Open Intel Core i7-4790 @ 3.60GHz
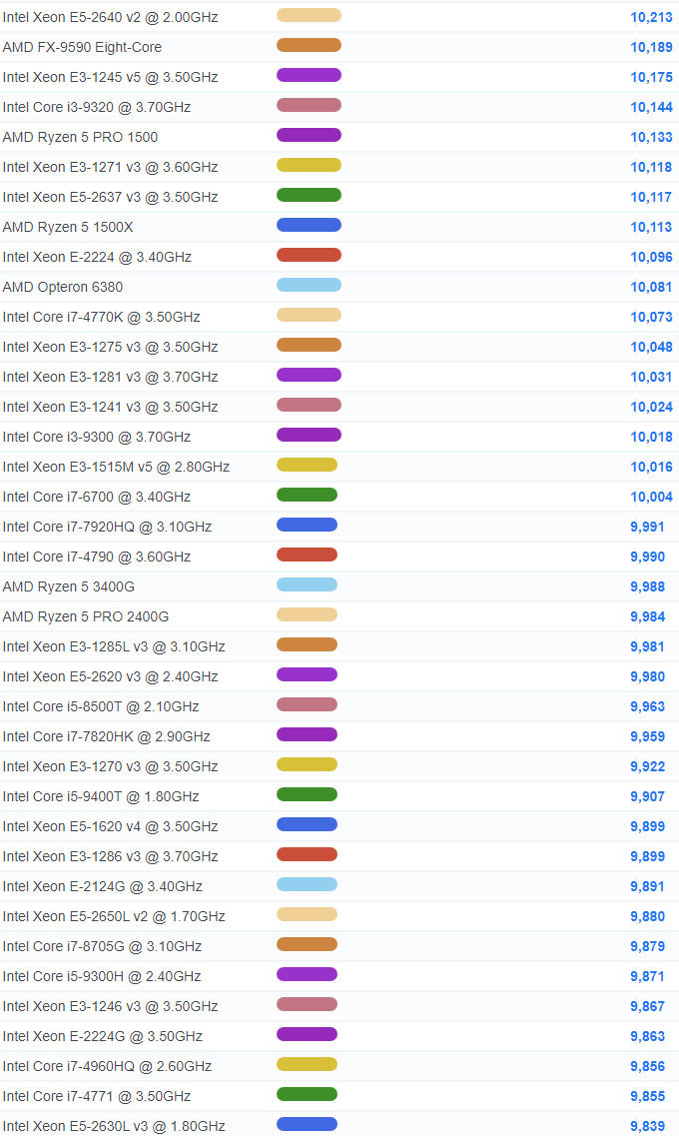This screenshot has width=679, height=1136. [96, 558]
